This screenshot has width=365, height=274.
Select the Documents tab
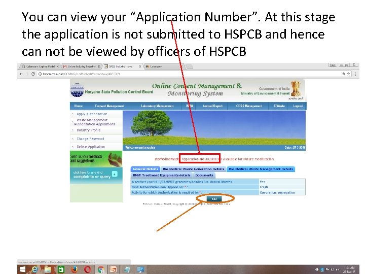point(204,175)
